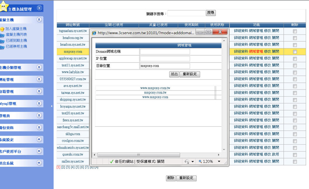Tick the delete checkbox for applesoap.sys.net.tw

pyautogui.click(x=295, y=59)
